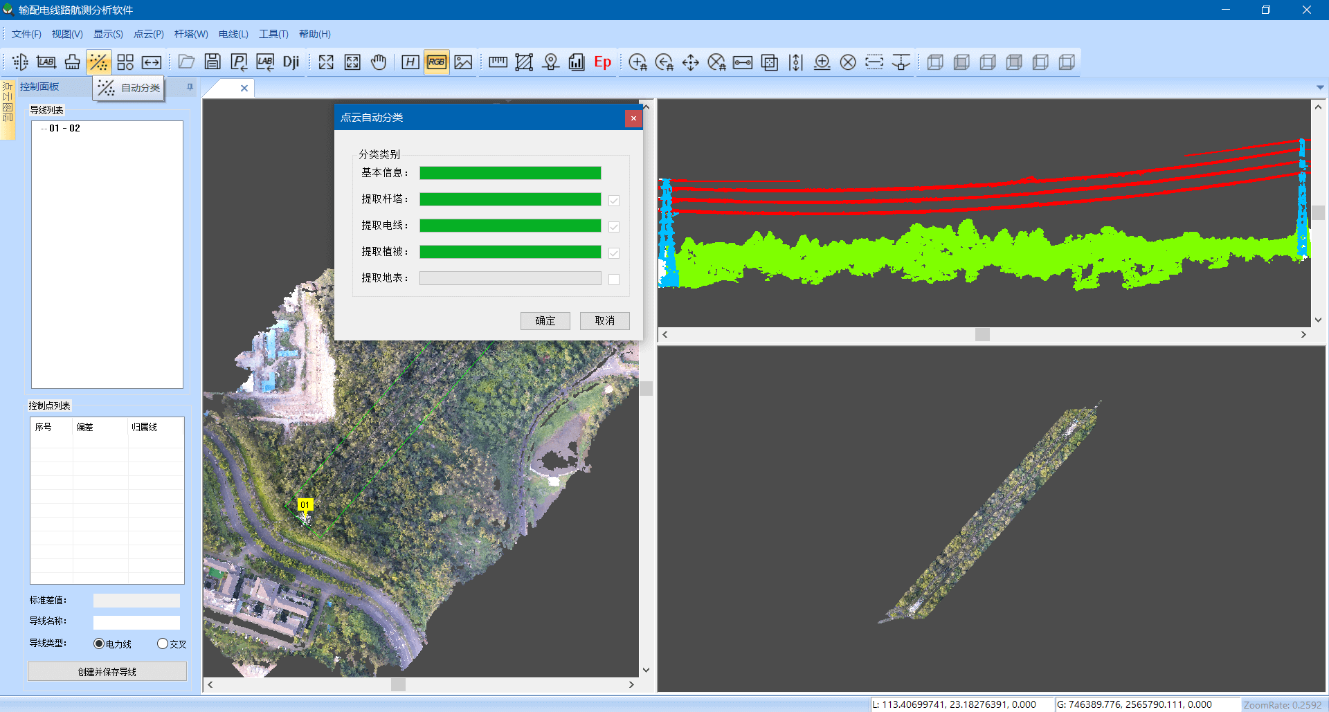Select the H elevation display icon
Image resolution: width=1329 pixels, height=712 pixels.
(409, 62)
